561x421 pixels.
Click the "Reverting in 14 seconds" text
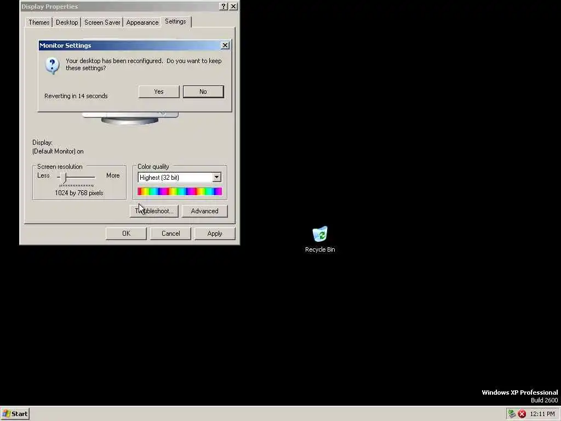click(x=76, y=96)
